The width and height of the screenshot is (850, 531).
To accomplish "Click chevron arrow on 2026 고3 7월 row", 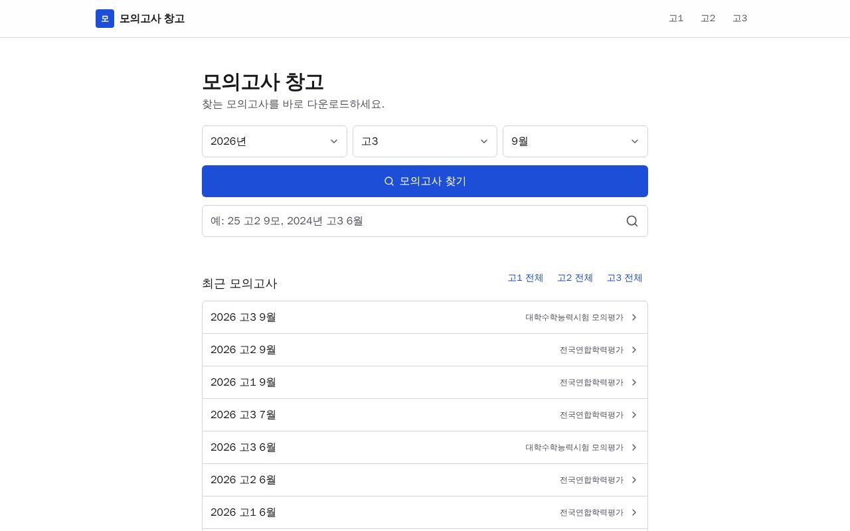I will tap(634, 415).
